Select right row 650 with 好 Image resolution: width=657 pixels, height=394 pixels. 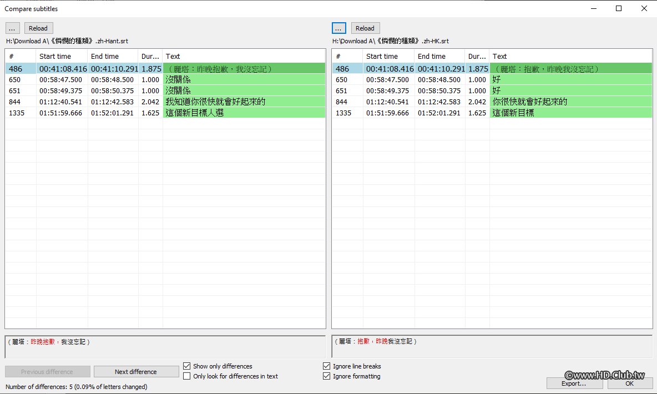pos(492,80)
